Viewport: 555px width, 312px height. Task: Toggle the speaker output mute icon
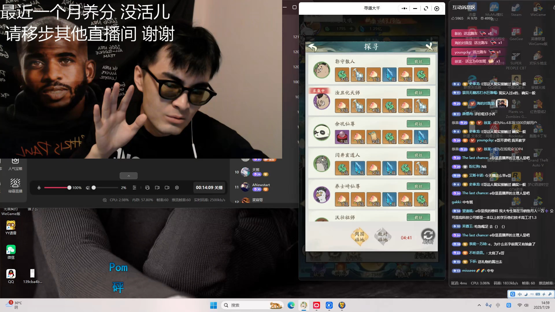(88, 188)
